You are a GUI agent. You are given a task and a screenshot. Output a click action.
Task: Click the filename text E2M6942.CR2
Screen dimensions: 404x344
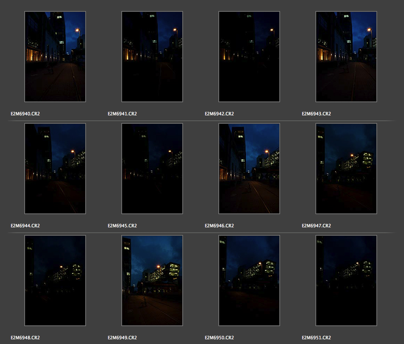point(219,114)
